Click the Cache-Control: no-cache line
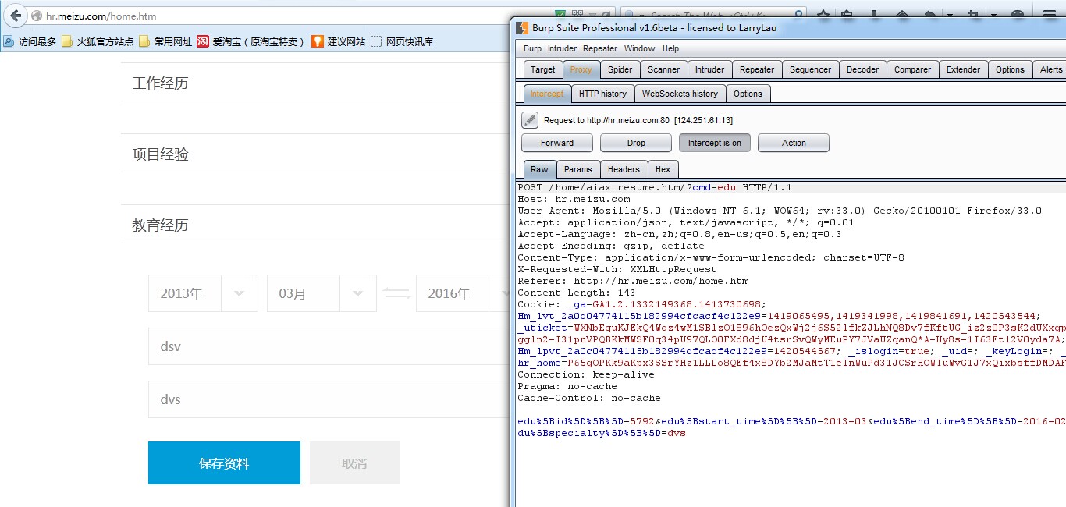Image resolution: width=1066 pixels, height=507 pixels. 589,398
